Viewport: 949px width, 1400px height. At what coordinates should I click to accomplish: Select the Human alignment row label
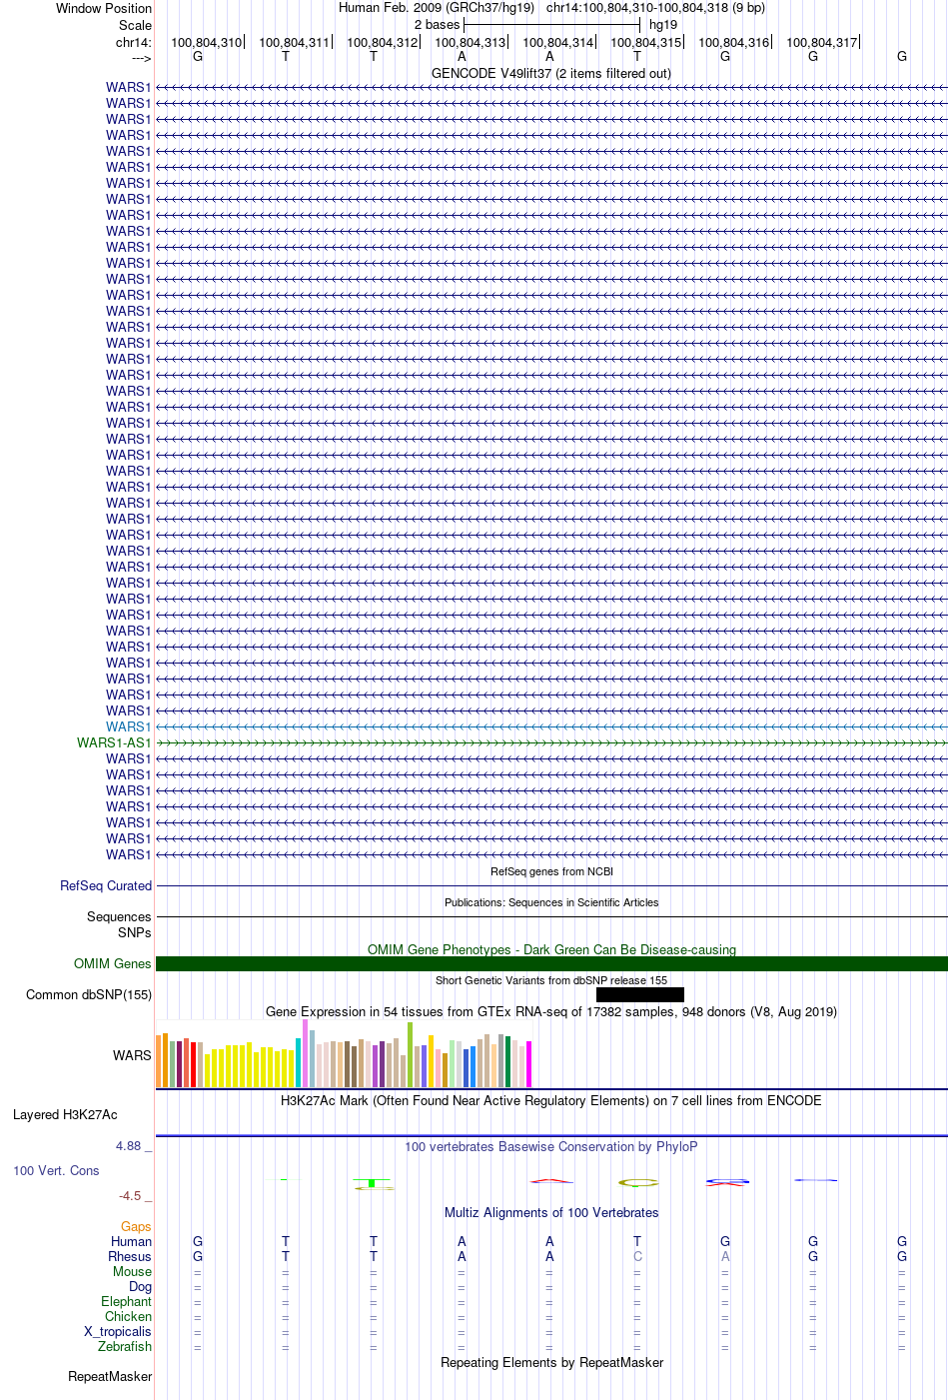coord(132,1241)
